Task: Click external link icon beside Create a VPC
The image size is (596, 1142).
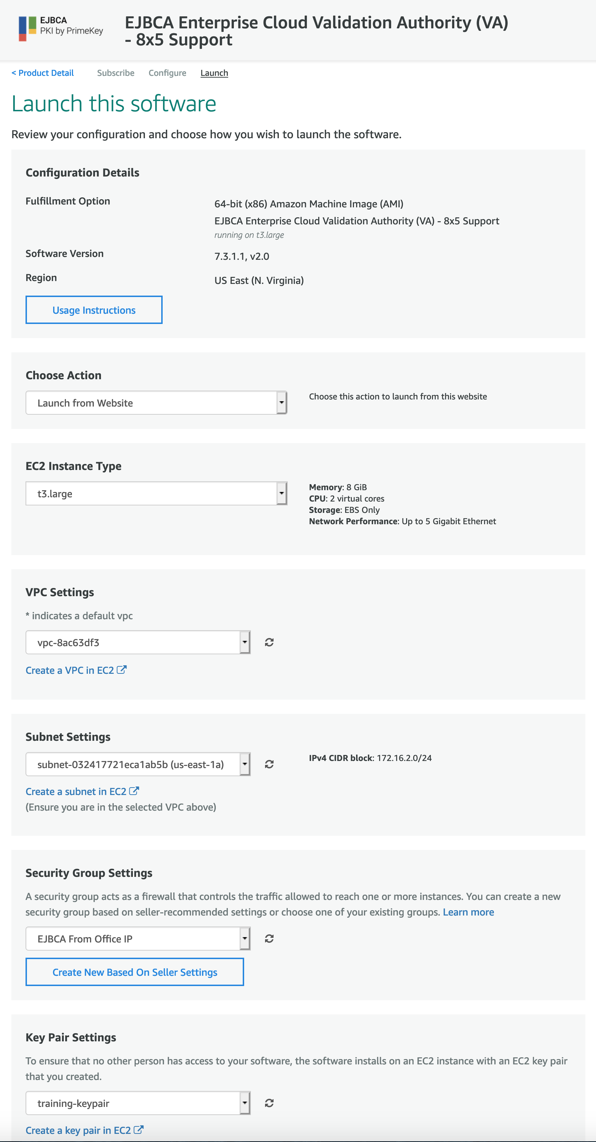Action: point(122,670)
